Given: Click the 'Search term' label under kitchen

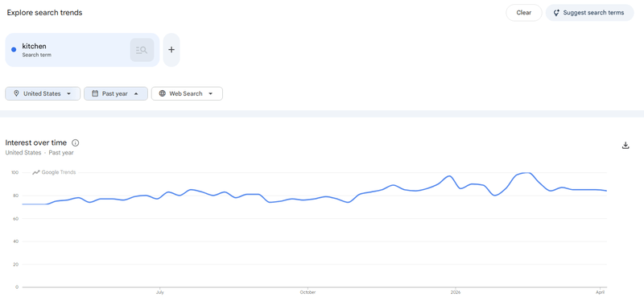Looking at the screenshot, I should [x=36, y=55].
